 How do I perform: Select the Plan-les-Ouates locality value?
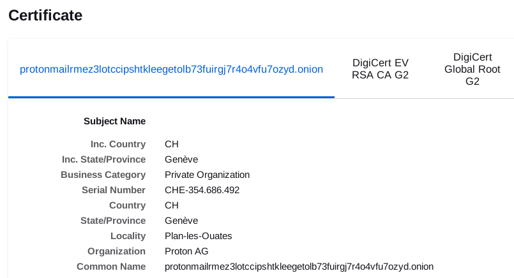198,236
